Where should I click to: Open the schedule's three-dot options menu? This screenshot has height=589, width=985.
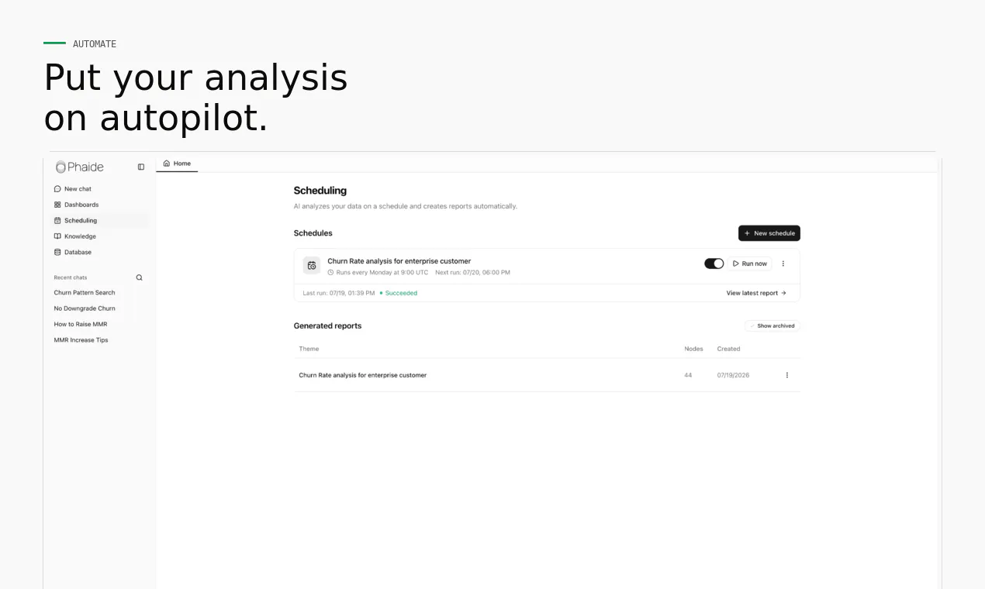(783, 263)
